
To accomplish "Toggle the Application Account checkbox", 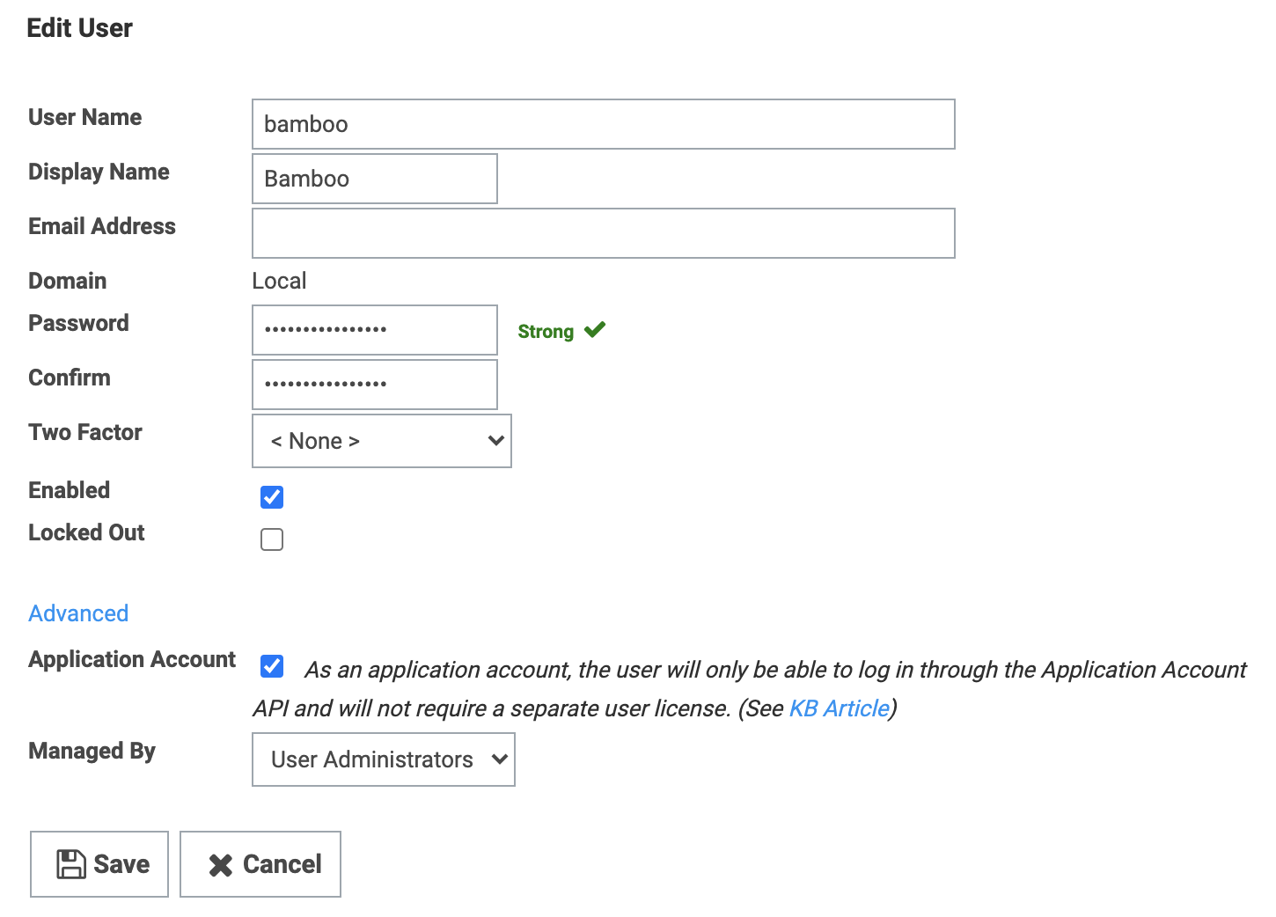I will [x=272, y=666].
